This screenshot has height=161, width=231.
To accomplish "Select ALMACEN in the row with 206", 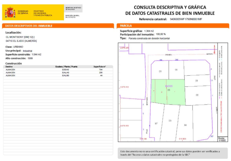I will 10,72.
